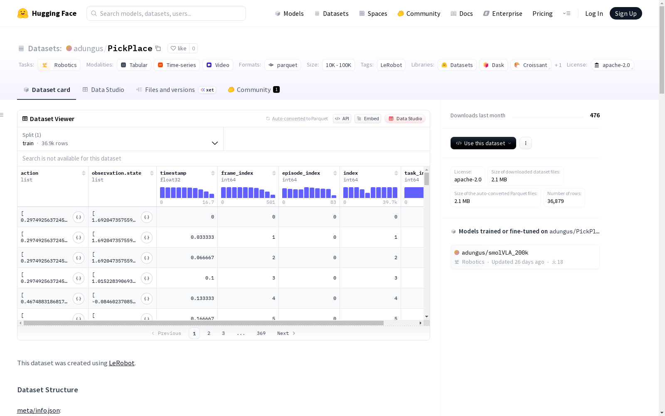This screenshot has height=416, width=665.
Task: Go to Datasets in the top navigation
Action: [331, 13]
